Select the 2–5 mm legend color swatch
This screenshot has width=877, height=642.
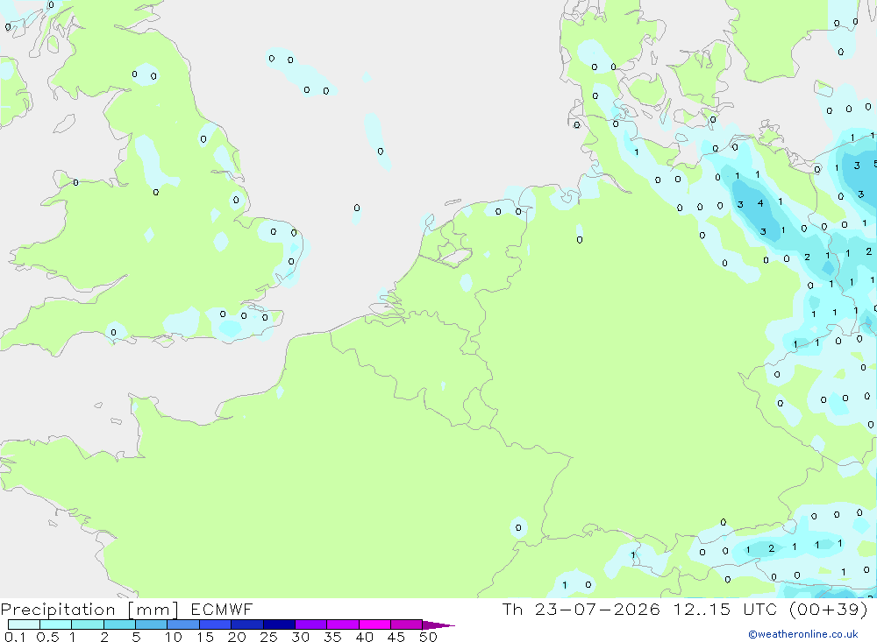click(x=119, y=624)
